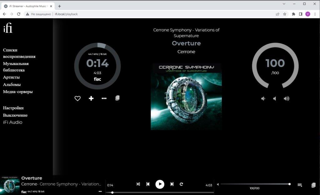Open Музыкальная библиотека
The image size is (320, 195).
[x=16, y=67]
